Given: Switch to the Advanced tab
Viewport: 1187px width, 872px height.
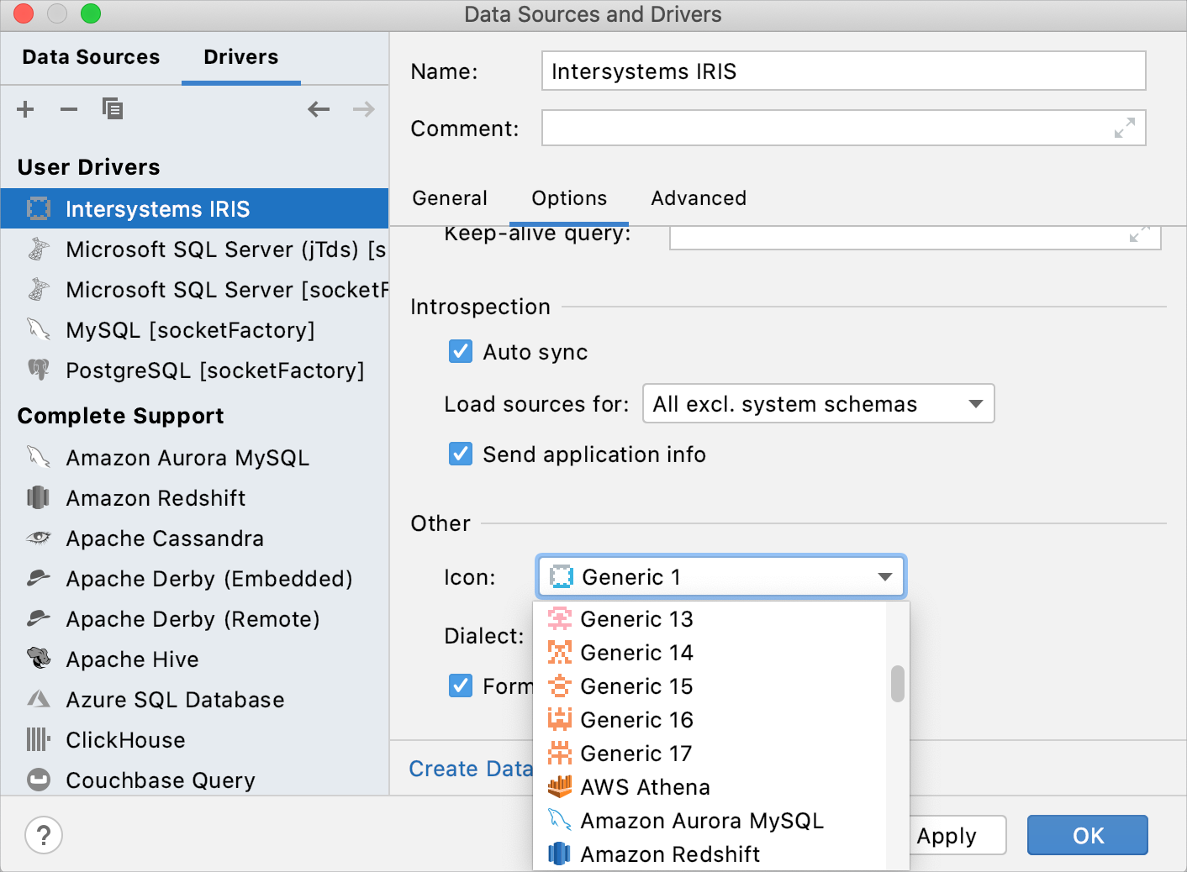Looking at the screenshot, I should coord(698,198).
